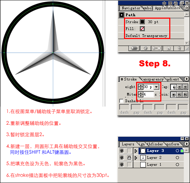Screen dimensions: 190x183
Task: Switch to the Transform tab
Action: (x=173, y=144)
